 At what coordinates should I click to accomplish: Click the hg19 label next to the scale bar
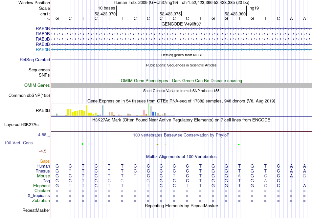(x=254, y=8)
